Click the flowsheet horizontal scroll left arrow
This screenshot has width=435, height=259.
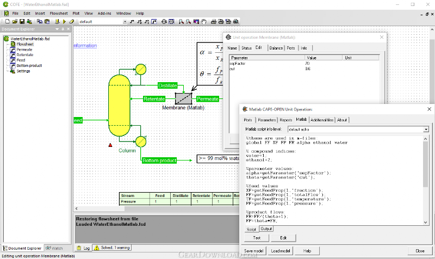77,208
